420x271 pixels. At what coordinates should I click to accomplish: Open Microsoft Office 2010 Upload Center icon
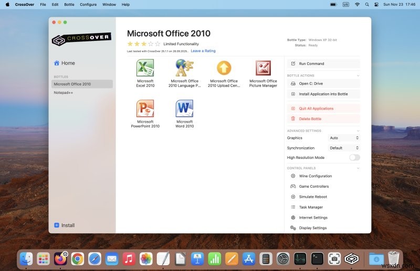tap(224, 68)
